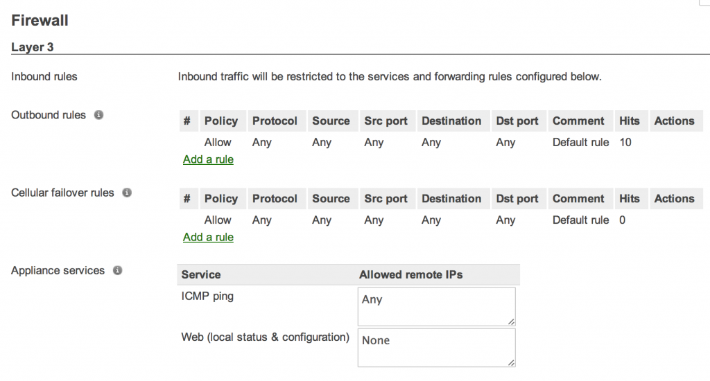Grab the resize handle of ICMP ping box
The height and width of the screenshot is (381, 710).
[x=512, y=321]
